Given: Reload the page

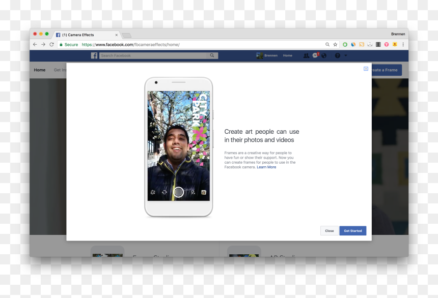Looking at the screenshot, I should coord(51,44).
